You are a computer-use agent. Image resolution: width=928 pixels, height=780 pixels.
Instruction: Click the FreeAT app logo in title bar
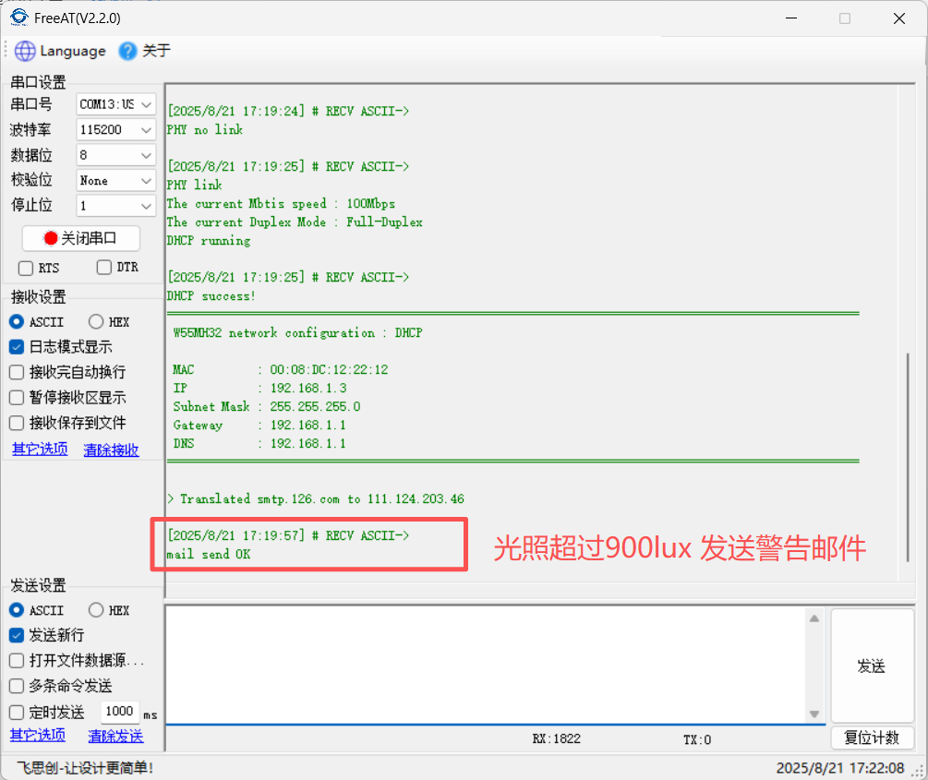click(x=18, y=18)
